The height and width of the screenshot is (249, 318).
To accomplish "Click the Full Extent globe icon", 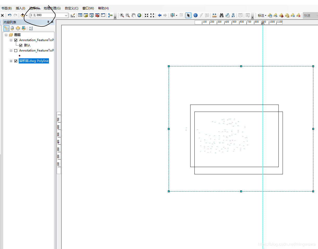I will pyautogui.click(x=139, y=15).
